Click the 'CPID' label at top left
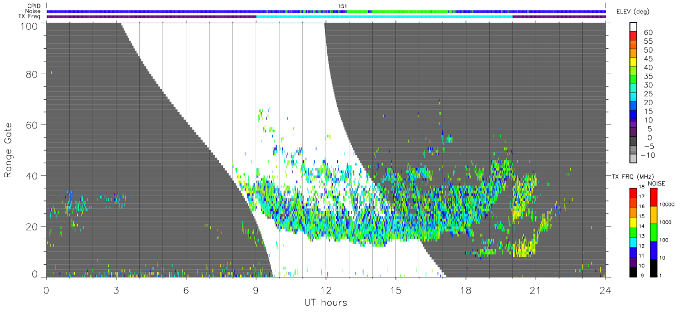 tap(34, 7)
